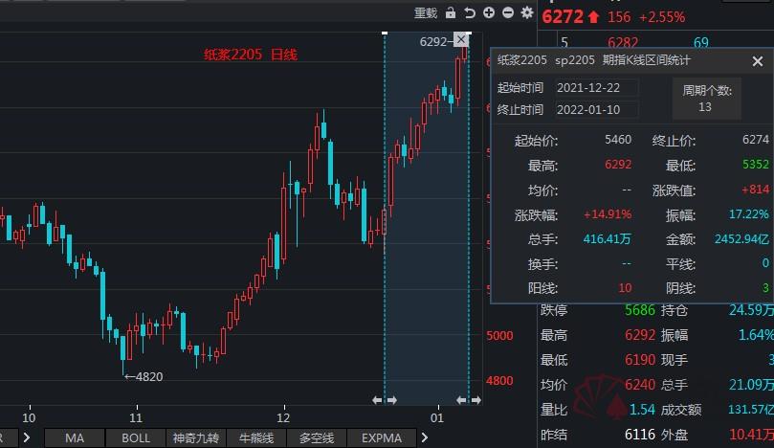Viewport: 774px width, 448px height.
Task: Close the interval selection on the chart
Action: pos(461,39)
